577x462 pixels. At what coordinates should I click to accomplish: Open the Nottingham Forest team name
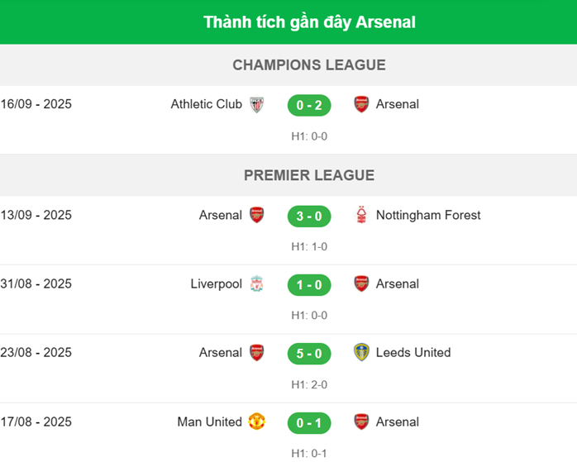428,216
